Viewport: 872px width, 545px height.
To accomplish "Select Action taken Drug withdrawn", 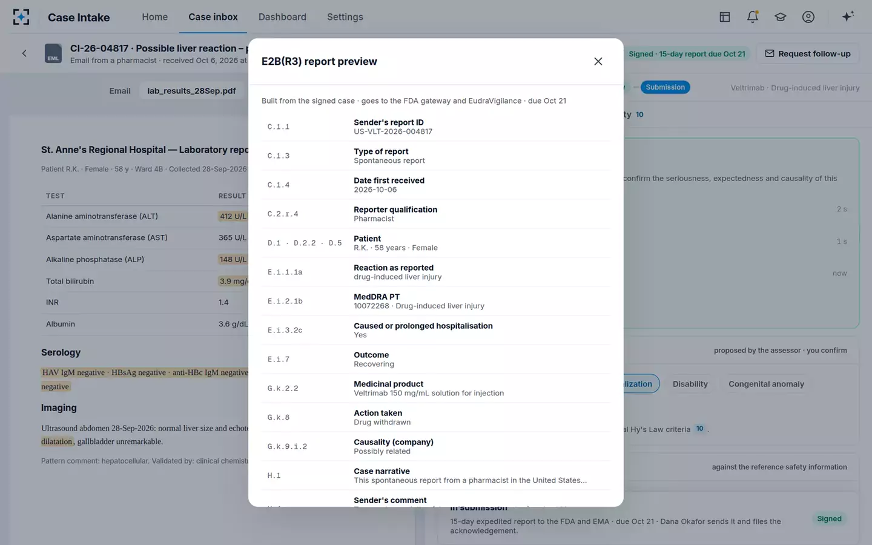I will pyautogui.click(x=382, y=422).
